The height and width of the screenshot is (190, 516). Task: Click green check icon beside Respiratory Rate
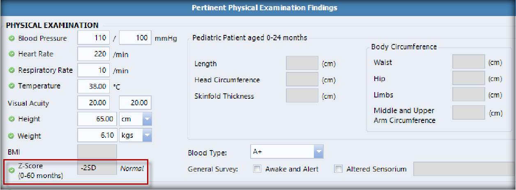pos(12,71)
